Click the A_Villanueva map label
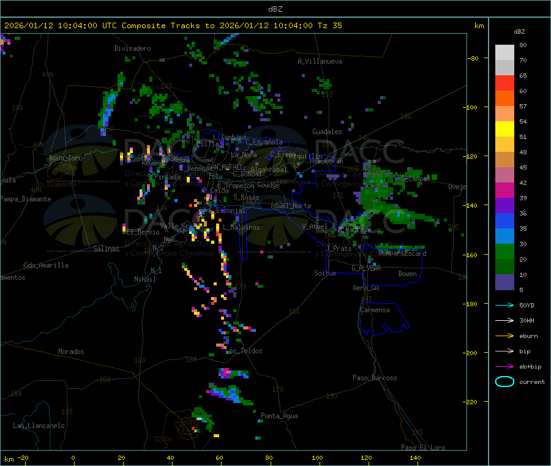This screenshot has height=466, width=551. point(320,61)
